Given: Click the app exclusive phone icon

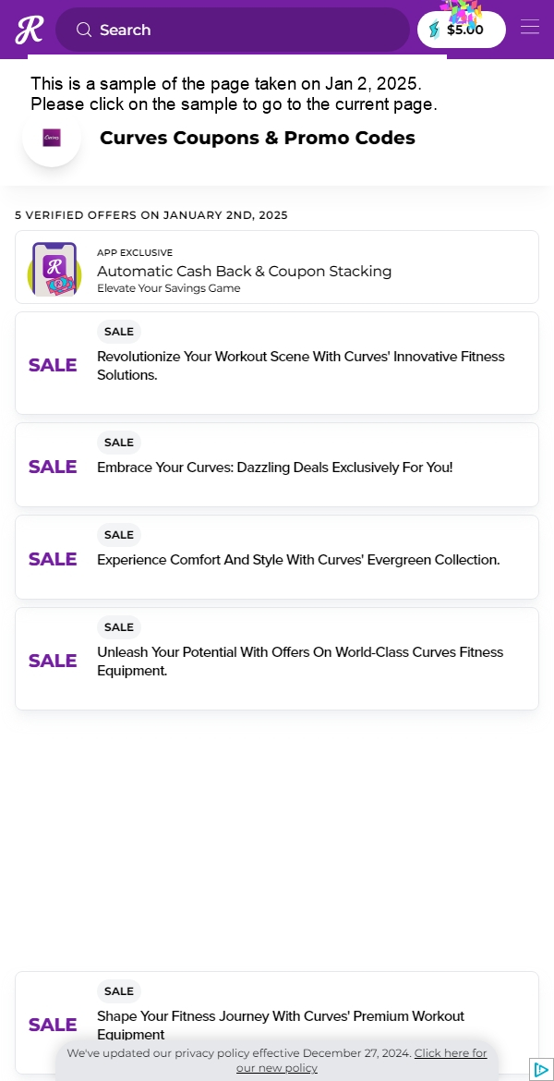Looking at the screenshot, I should click(x=54, y=269).
